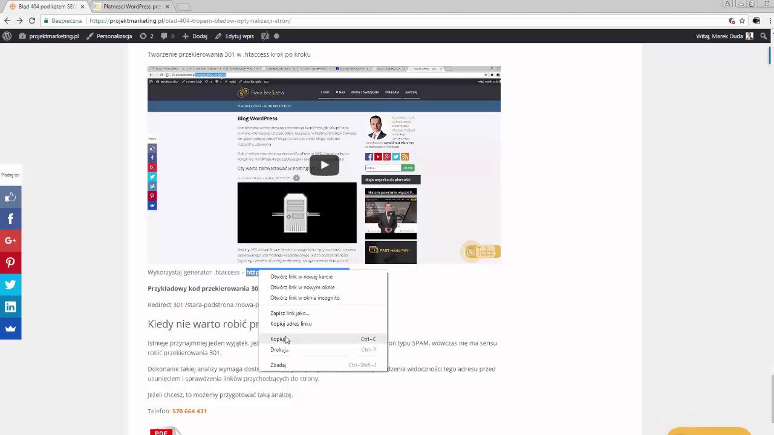Image resolution: width=774 pixels, height=435 pixels.
Task: Click the extension icon left of the bookmark star
Action: 732,21
